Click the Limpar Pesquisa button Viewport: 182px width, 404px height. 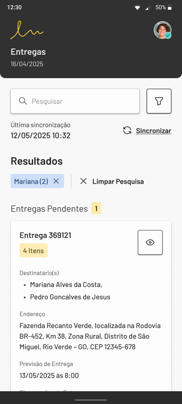point(112,181)
